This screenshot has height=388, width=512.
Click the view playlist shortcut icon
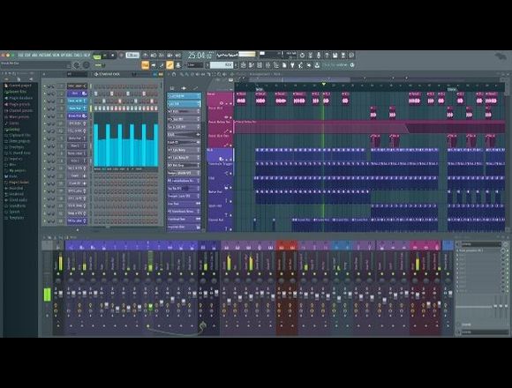[x=244, y=65]
